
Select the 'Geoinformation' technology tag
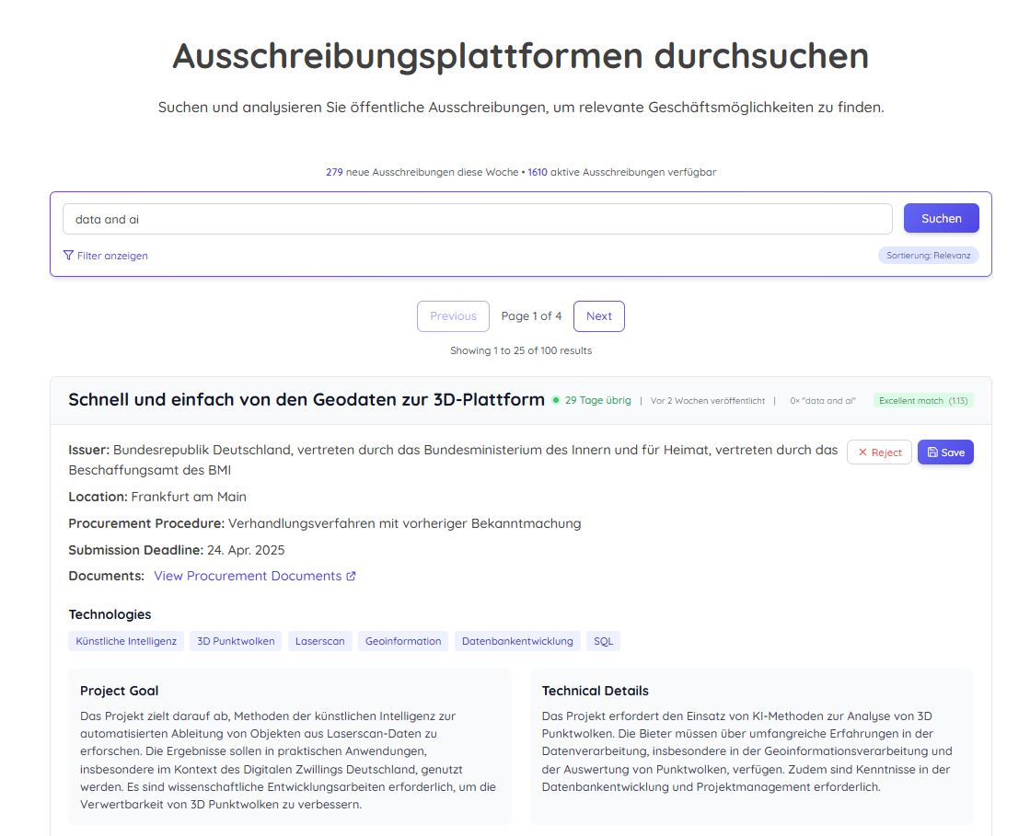(x=402, y=641)
